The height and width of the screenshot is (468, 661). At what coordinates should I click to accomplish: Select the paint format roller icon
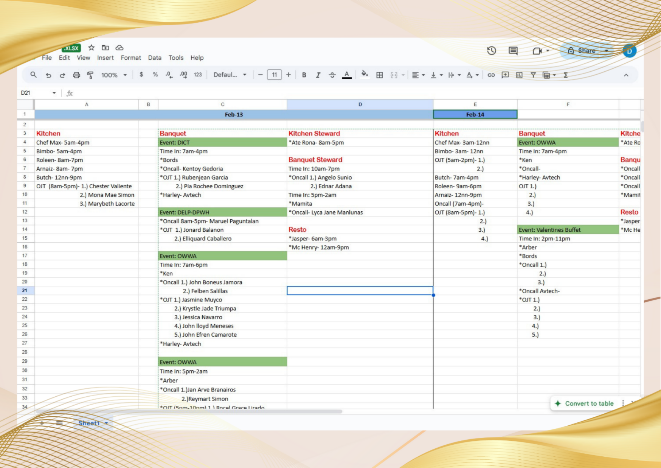pos(90,75)
